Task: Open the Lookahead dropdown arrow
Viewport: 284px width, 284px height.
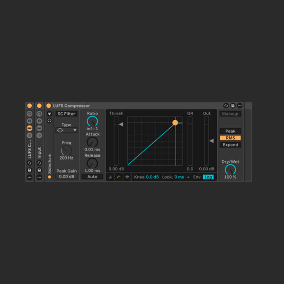Action: click(x=188, y=177)
